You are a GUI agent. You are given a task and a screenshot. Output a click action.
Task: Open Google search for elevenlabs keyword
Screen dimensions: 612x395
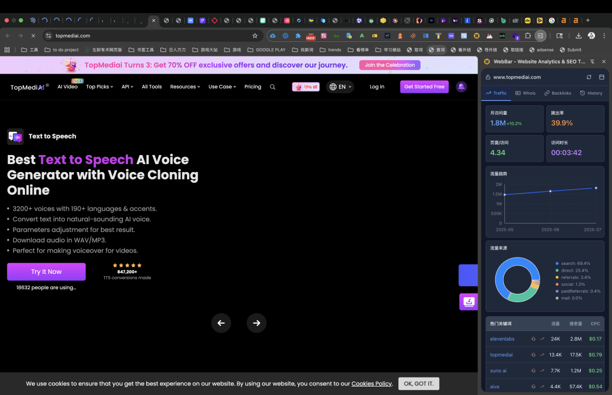point(534,339)
